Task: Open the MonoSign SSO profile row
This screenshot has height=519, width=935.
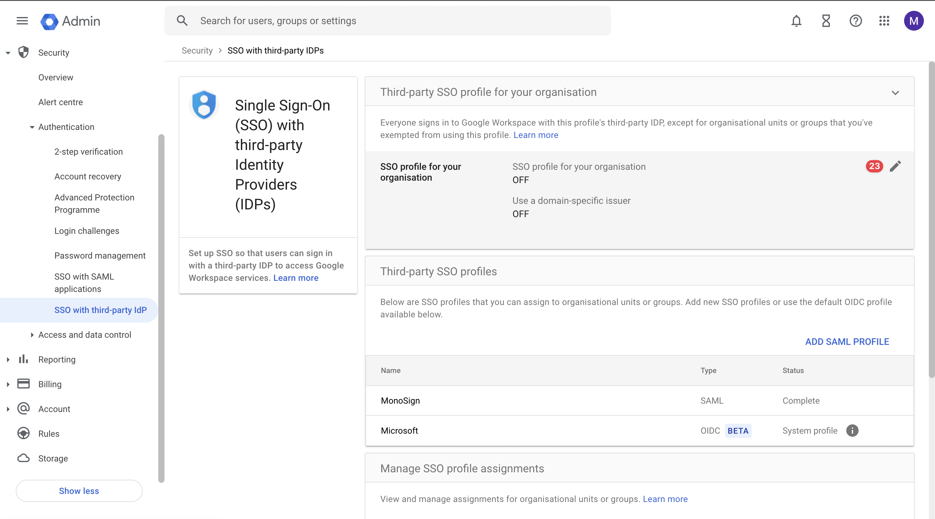Action: coord(400,401)
